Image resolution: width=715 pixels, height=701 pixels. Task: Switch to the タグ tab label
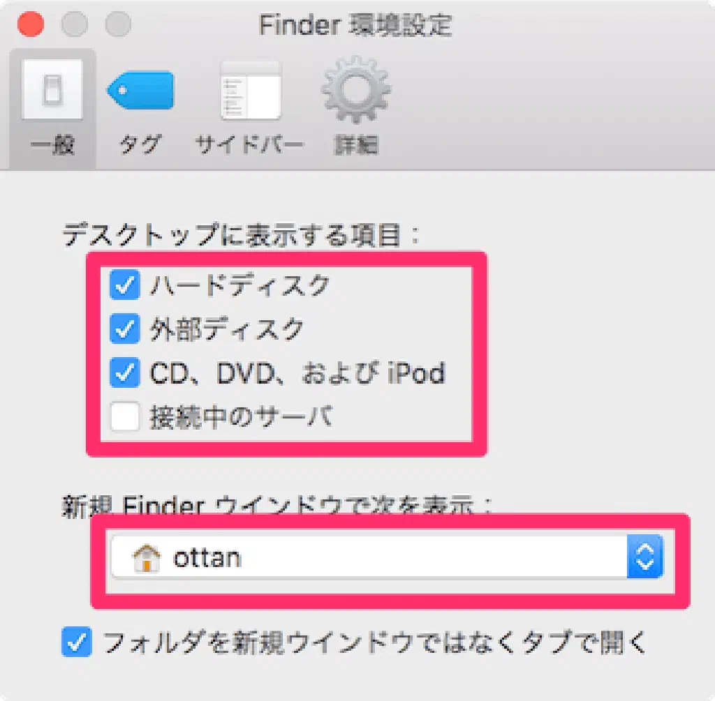pos(140,145)
